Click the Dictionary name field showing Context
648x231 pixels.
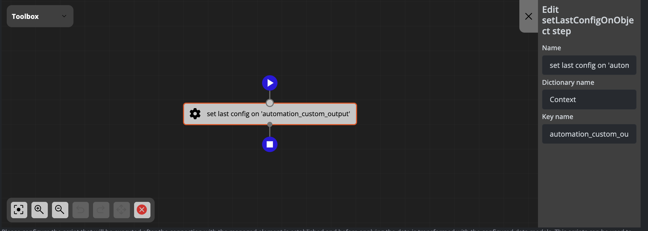589,100
